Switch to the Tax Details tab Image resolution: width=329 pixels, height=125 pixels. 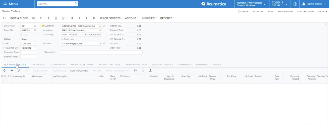(38, 65)
